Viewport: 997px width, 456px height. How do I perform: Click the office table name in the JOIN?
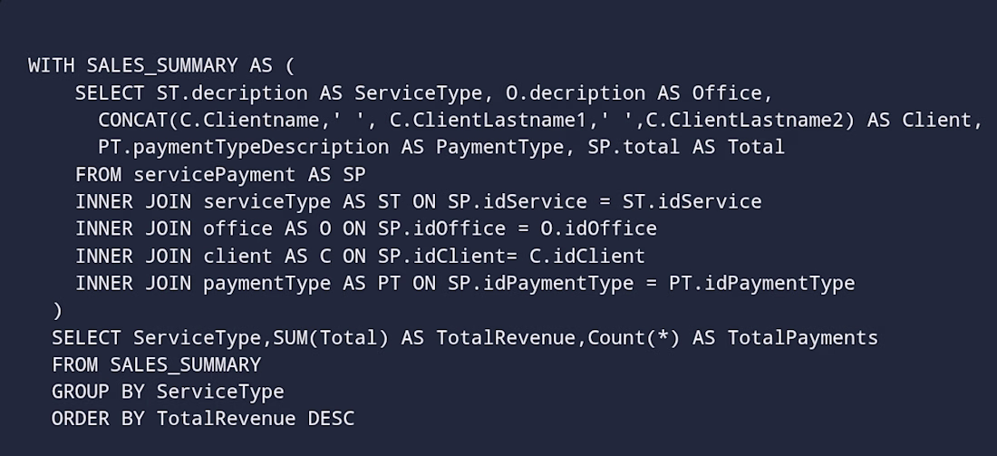[237, 228]
